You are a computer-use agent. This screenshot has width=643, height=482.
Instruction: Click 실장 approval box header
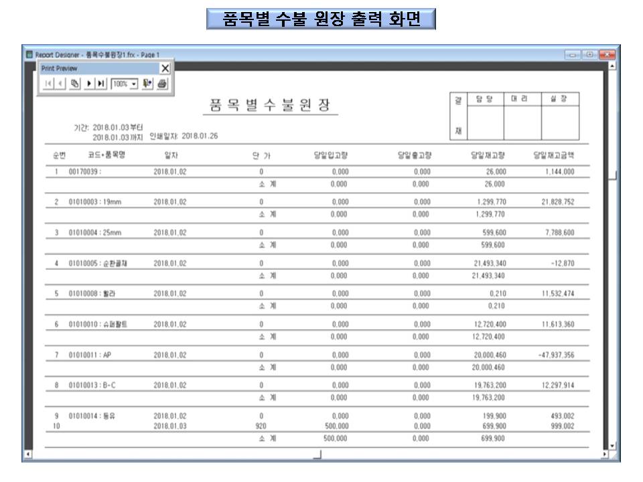click(559, 99)
